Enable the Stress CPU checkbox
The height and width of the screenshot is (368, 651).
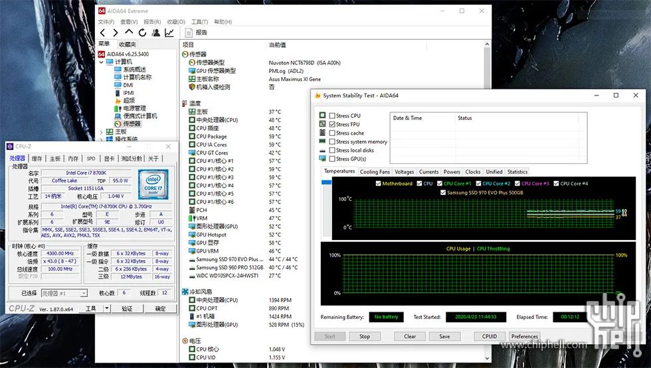click(x=332, y=115)
